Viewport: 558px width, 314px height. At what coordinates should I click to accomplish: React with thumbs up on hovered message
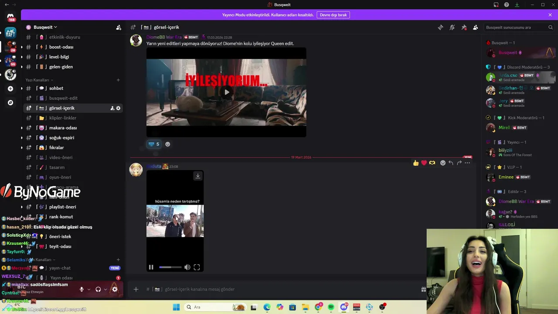pyautogui.click(x=416, y=163)
